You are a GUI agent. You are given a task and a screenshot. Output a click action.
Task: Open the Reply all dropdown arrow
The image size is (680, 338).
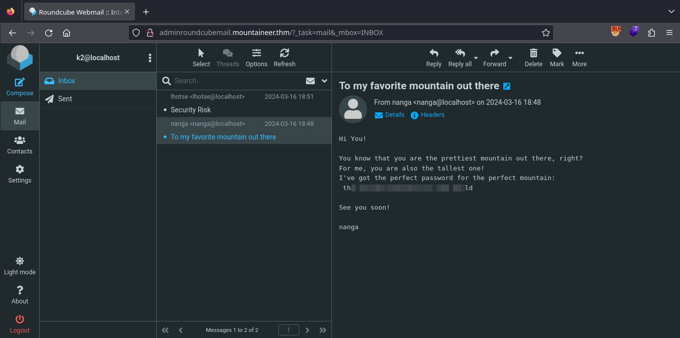pos(476,58)
